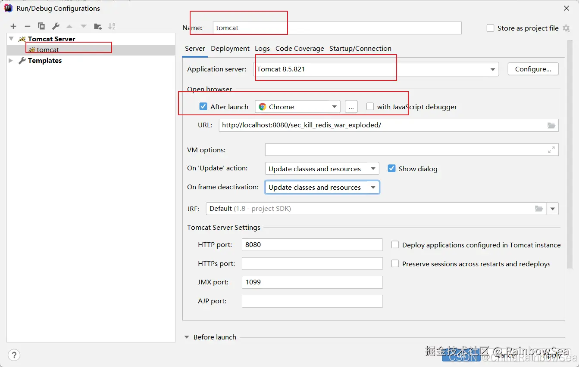This screenshot has height=367, width=579.
Task: Create new folder icon in toolbar
Action: pos(98,26)
